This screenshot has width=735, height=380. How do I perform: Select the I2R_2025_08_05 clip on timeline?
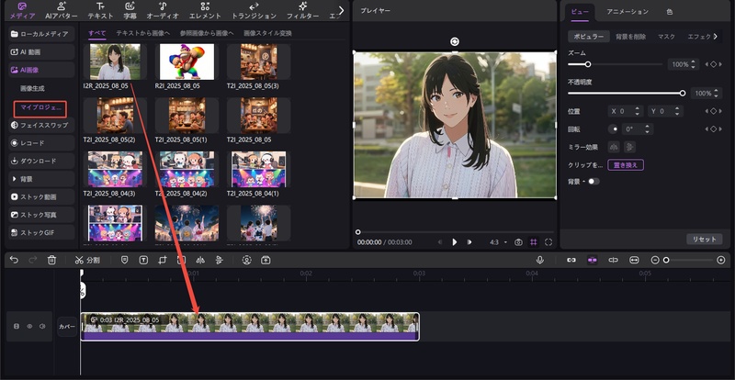250,327
